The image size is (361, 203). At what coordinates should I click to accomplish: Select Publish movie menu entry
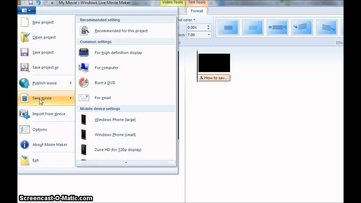click(46, 83)
